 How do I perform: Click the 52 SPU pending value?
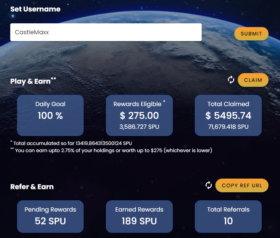(50, 221)
